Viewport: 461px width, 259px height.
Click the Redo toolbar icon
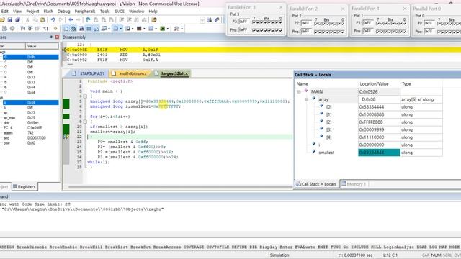coord(61,19)
